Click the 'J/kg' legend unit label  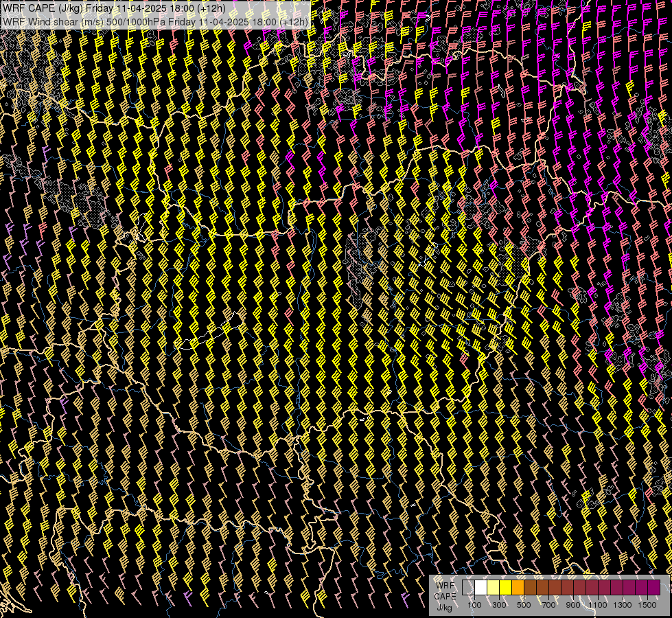[445, 607]
